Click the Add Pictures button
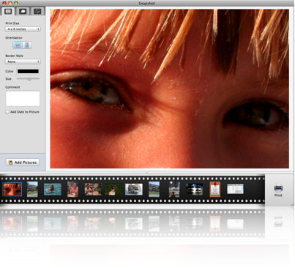 click(x=23, y=163)
